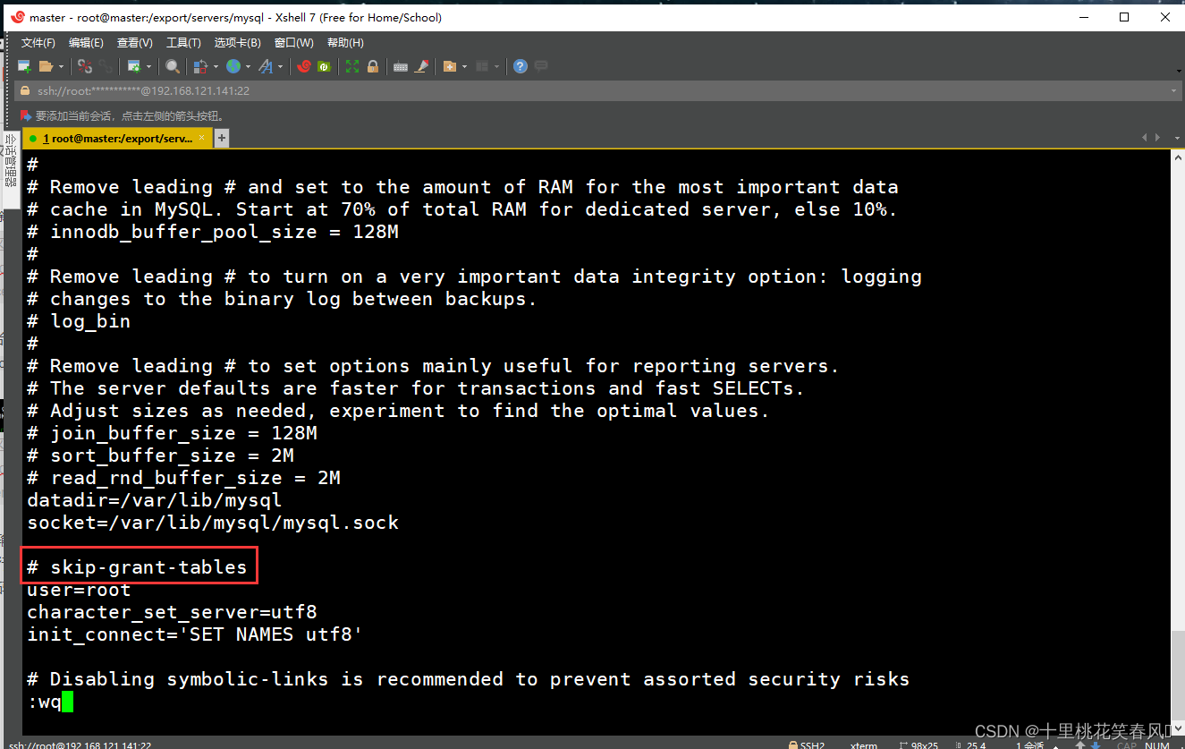The image size is (1185, 749).
Task: Open the dropdown arrow beside Open folder icon
Action: [61, 66]
